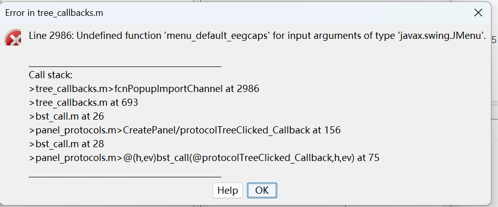Click the separator line above the buttons
The width and height of the screenshot is (498, 207).
tap(125, 175)
